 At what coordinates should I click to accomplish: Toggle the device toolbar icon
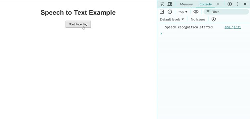coord(170,4)
